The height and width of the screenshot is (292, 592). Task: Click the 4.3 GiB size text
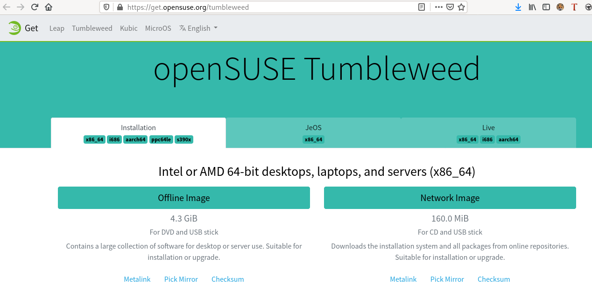[x=184, y=218]
